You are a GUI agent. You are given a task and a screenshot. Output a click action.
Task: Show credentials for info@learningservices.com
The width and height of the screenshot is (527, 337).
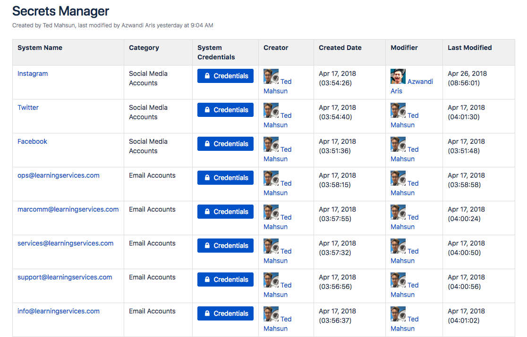226,313
